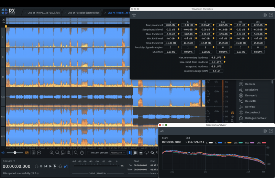The height and width of the screenshot is (178, 275).
Task: Toggle loop playback button
Action: (x=60, y=166)
